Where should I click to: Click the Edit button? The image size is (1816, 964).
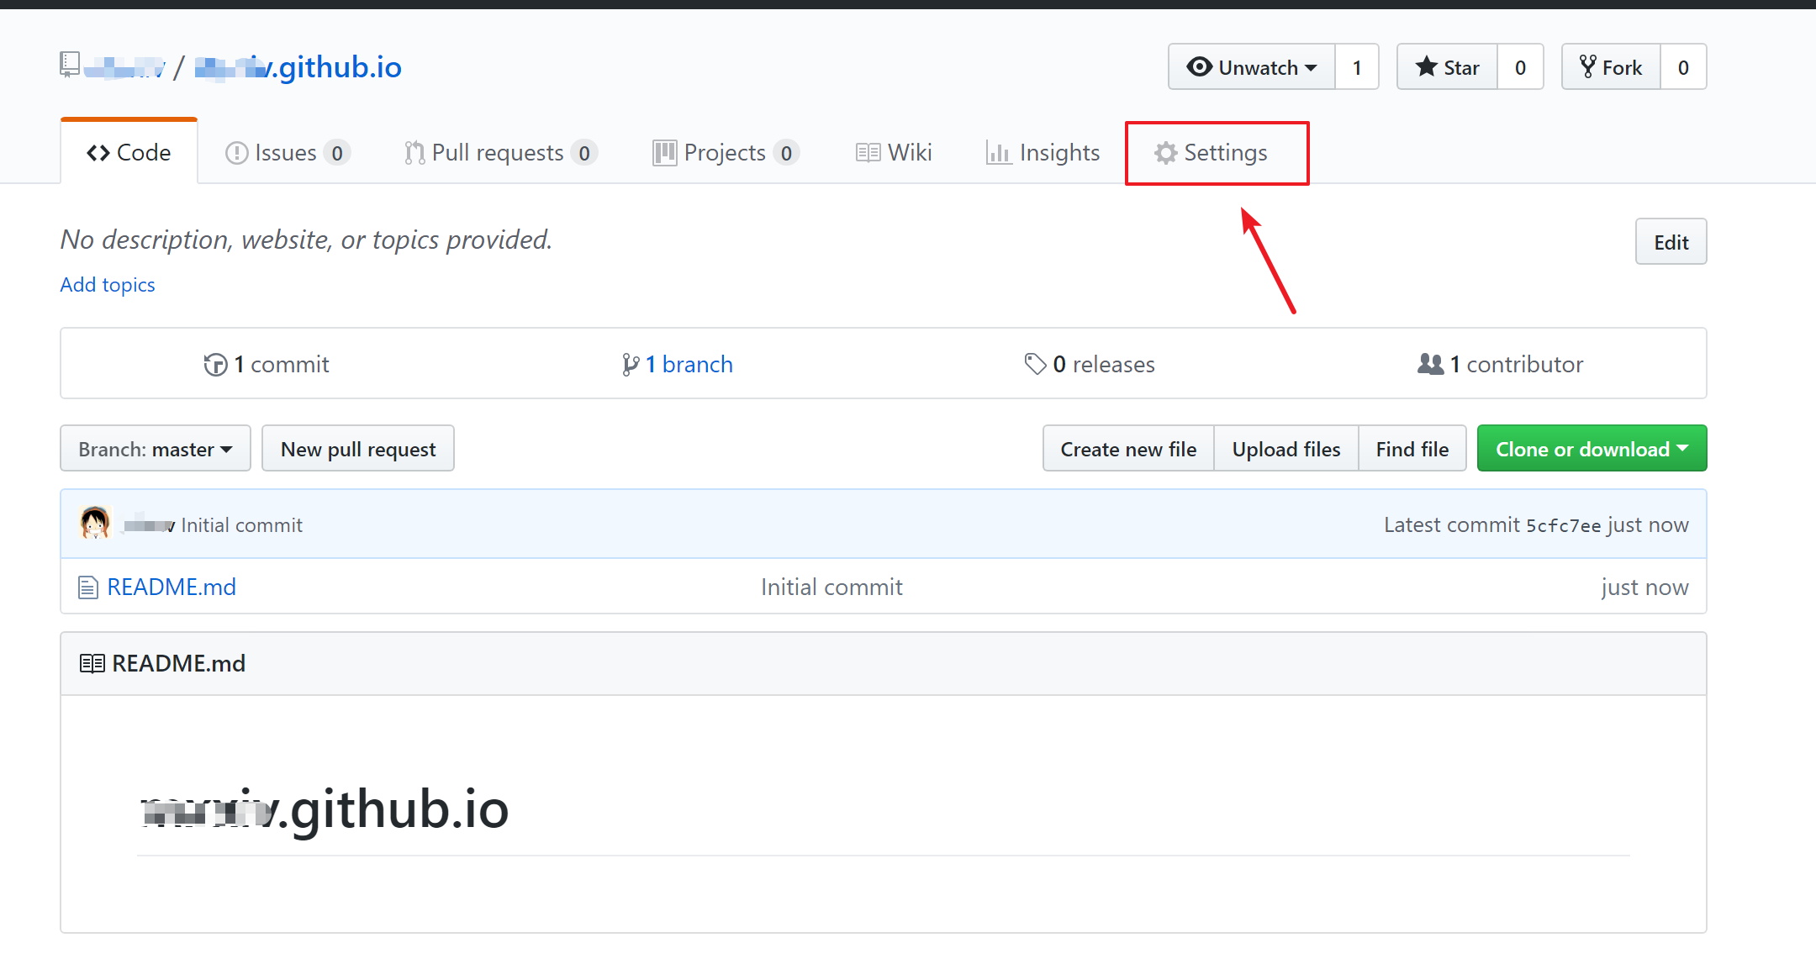pyautogui.click(x=1671, y=241)
